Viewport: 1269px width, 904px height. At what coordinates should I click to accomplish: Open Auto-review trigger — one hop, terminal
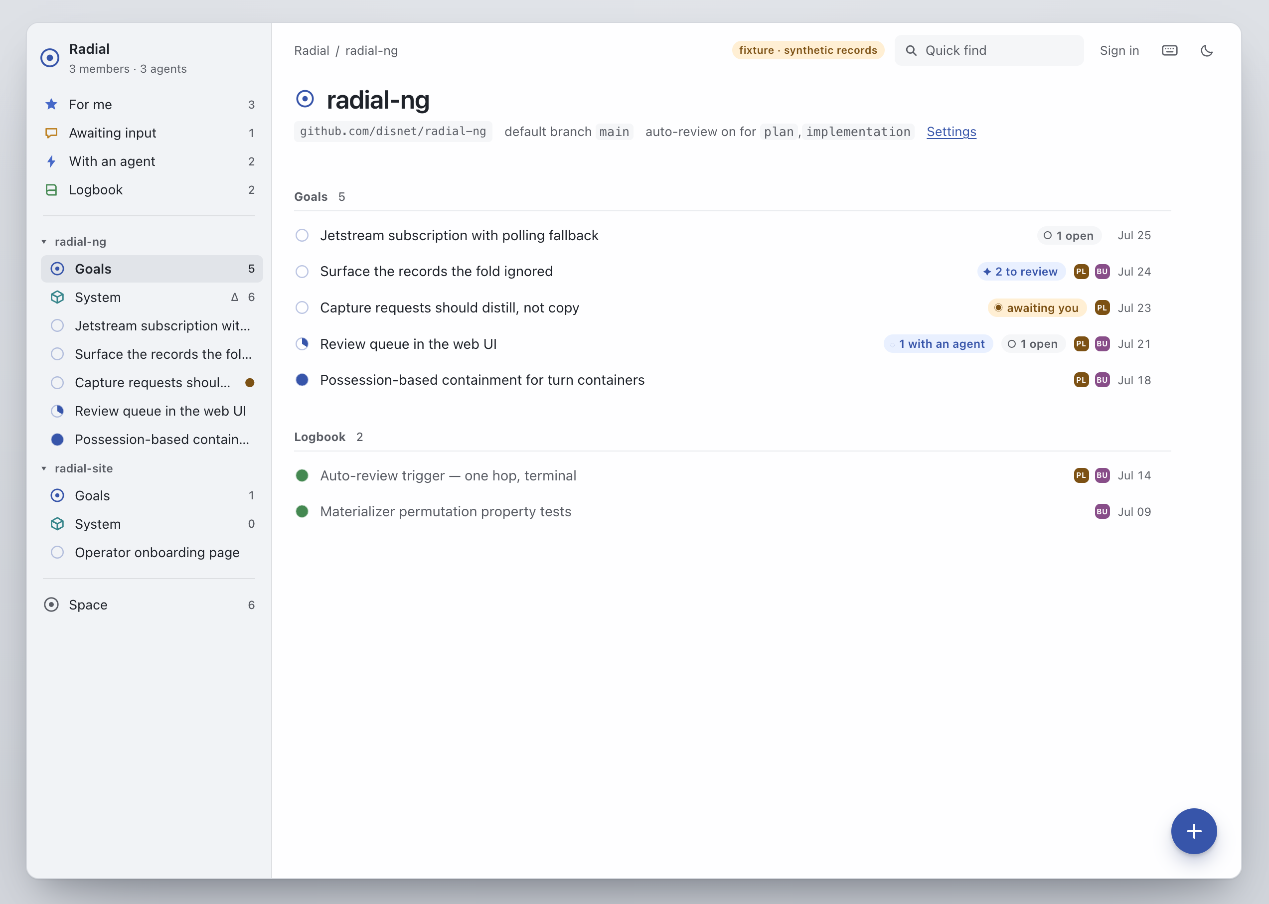click(x=448, y=475)
